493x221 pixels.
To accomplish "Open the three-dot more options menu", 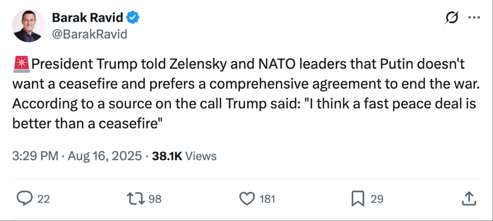I will click(x=475, y=18).
